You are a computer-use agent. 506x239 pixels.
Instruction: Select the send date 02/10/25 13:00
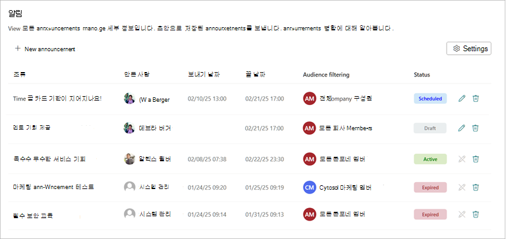click(207, 99)
